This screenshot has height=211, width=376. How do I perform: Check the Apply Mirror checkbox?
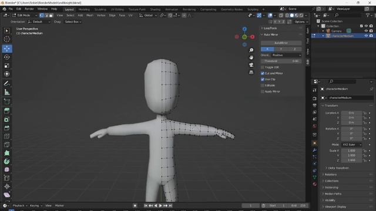tap(263, 91)
